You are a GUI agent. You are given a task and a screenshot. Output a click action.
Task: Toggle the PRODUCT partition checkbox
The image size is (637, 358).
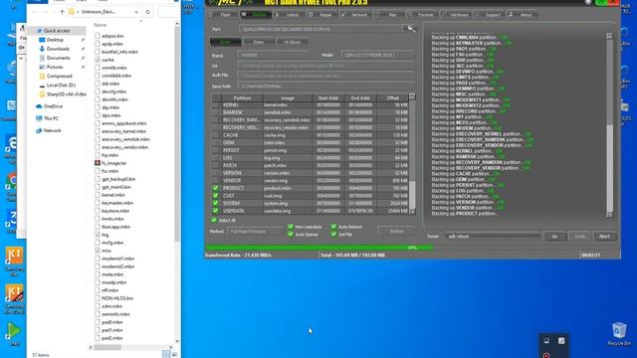point(215,188)
